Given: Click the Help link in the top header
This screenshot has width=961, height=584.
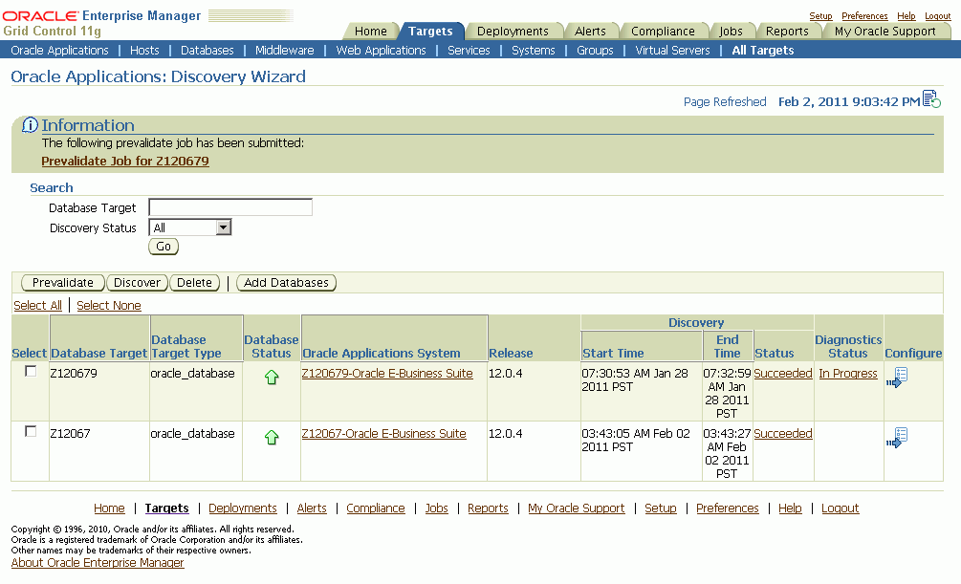Looking at the screenshot, I should (x=906, y=16).
